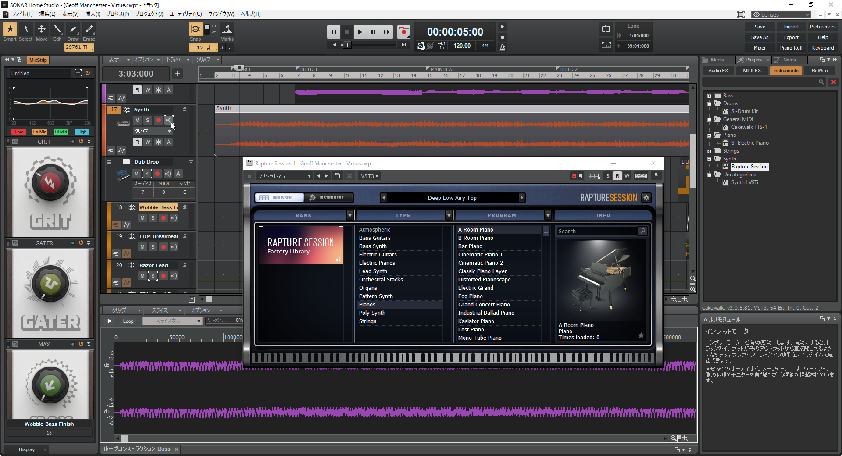Expand the Strings folder in browser
Screen dimensions: 842x456
709,151
